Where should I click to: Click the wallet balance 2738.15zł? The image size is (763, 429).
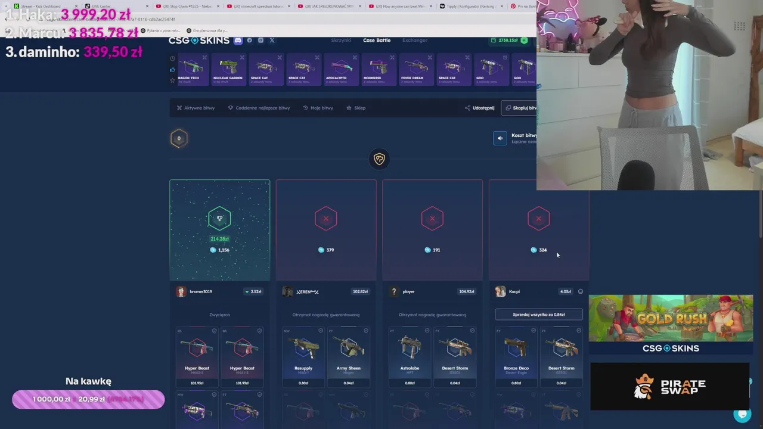508,41
